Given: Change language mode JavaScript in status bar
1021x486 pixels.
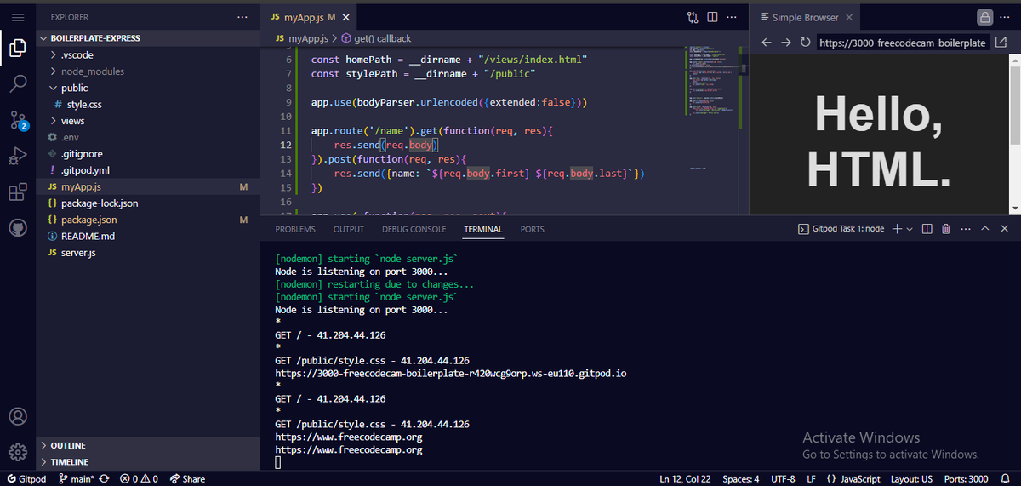Looking at the screenshot, I should (853, 478).
